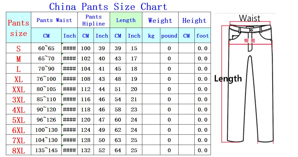298x157 pixels.
Task: Select the Weight column header
Action: [x=160, y=20]
